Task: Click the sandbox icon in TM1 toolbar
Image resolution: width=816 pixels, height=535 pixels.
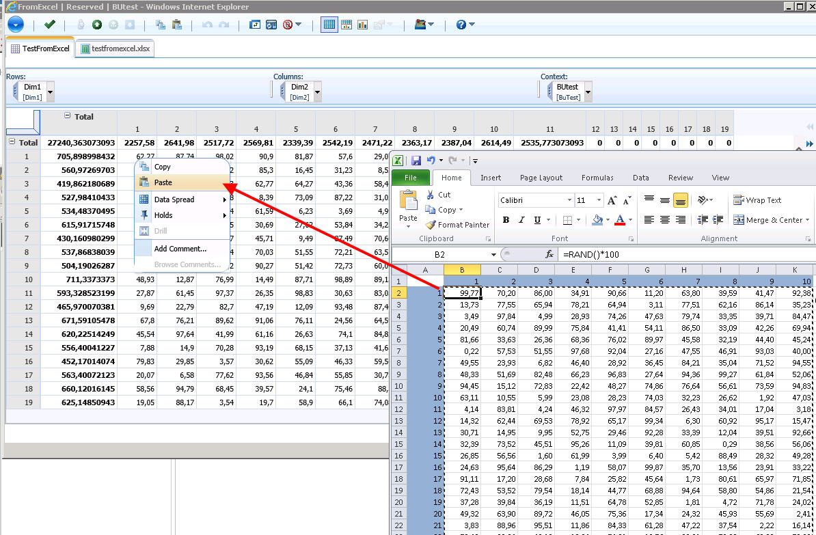Action: coord(420,25)
